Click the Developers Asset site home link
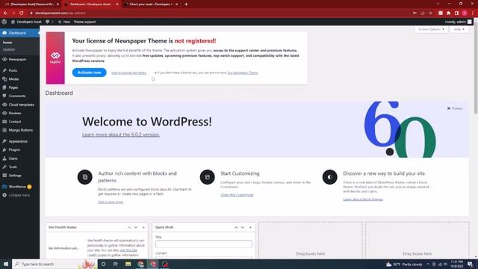The width and height of the screenshot is (478, 269). pos(26,22)
